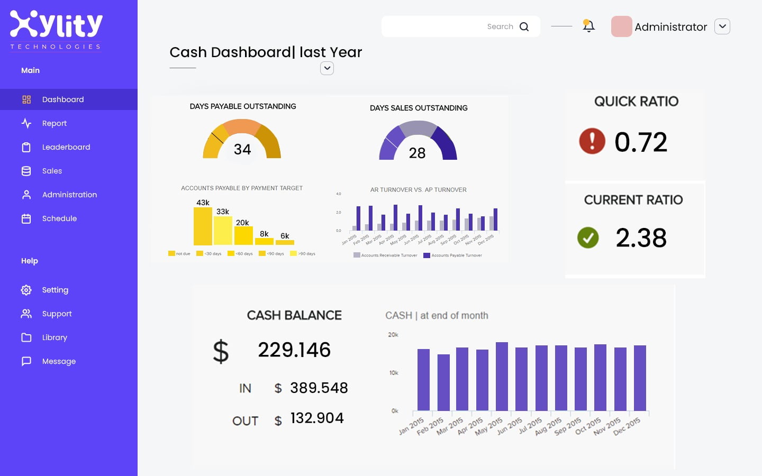762x476 pixels.
Task: Open Administration in the sidebar
Action: pyautogui.click(x=69, y=195)
